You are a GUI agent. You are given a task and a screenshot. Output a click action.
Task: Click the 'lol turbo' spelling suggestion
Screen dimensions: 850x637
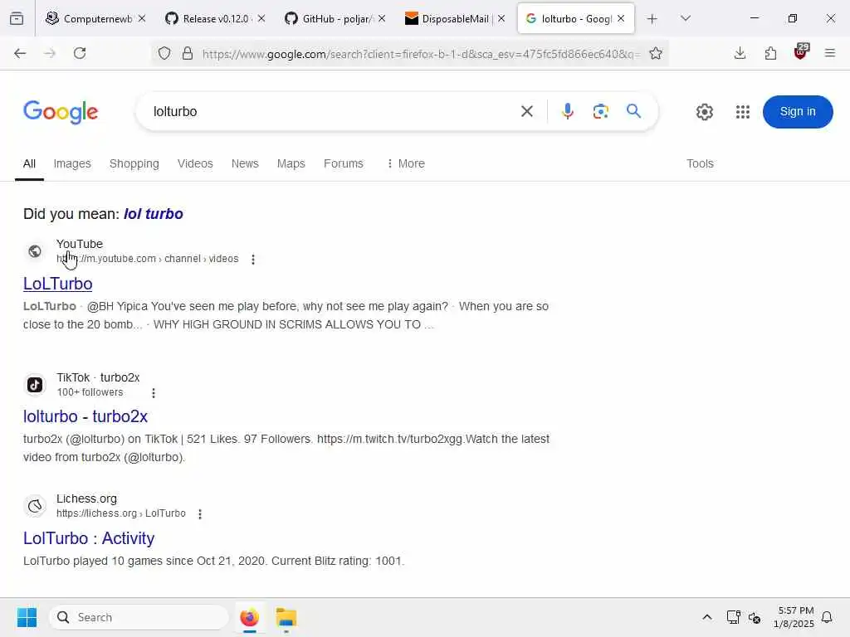(154, 214)
